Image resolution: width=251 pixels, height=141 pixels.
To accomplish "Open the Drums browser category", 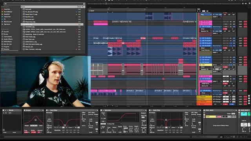I will (6, 34).
